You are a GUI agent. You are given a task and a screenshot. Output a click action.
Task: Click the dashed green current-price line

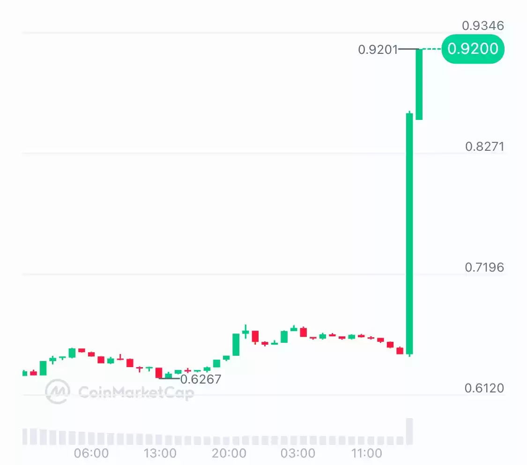[x=432, y=49]
